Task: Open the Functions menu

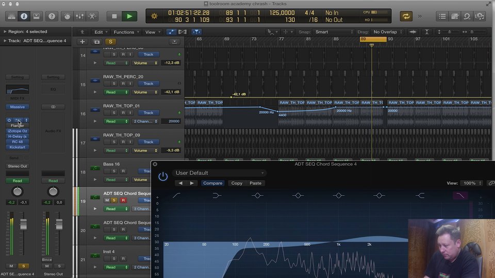Action: pos(126,32)
